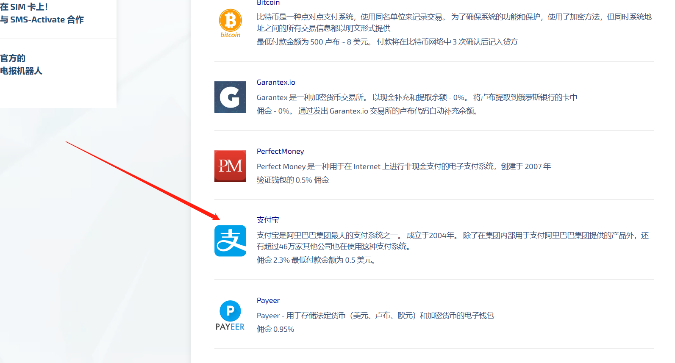Click the 支付宝是阿里巴巴集团最大的支付系统之一 description
The width and height of the screenshot is (675, 363).
[453, 241]
